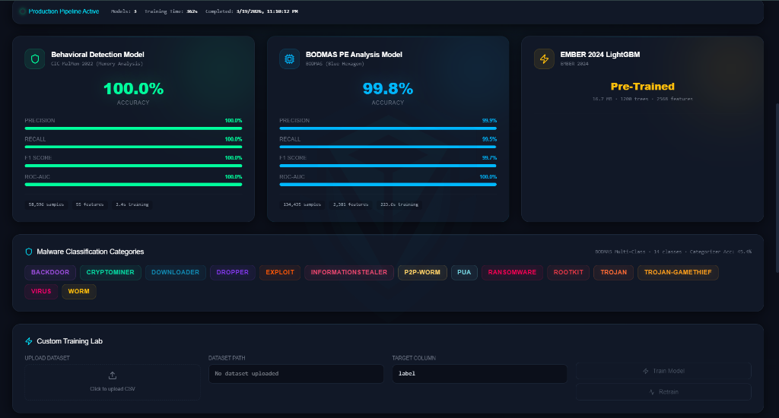Click the lightning icon on EMBER 2024 LightGBM card
The height and width of the screenshot is (418, 779).
click(544, 59)
